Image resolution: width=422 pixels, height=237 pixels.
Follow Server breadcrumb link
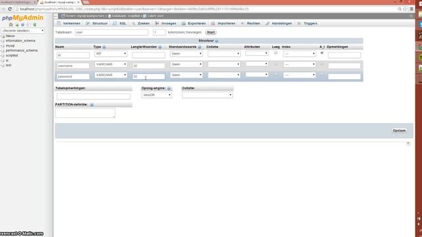coord(84,16)
